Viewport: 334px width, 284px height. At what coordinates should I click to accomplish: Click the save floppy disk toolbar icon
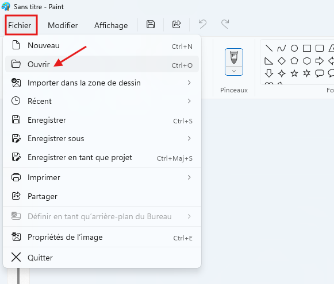point(151,24)
